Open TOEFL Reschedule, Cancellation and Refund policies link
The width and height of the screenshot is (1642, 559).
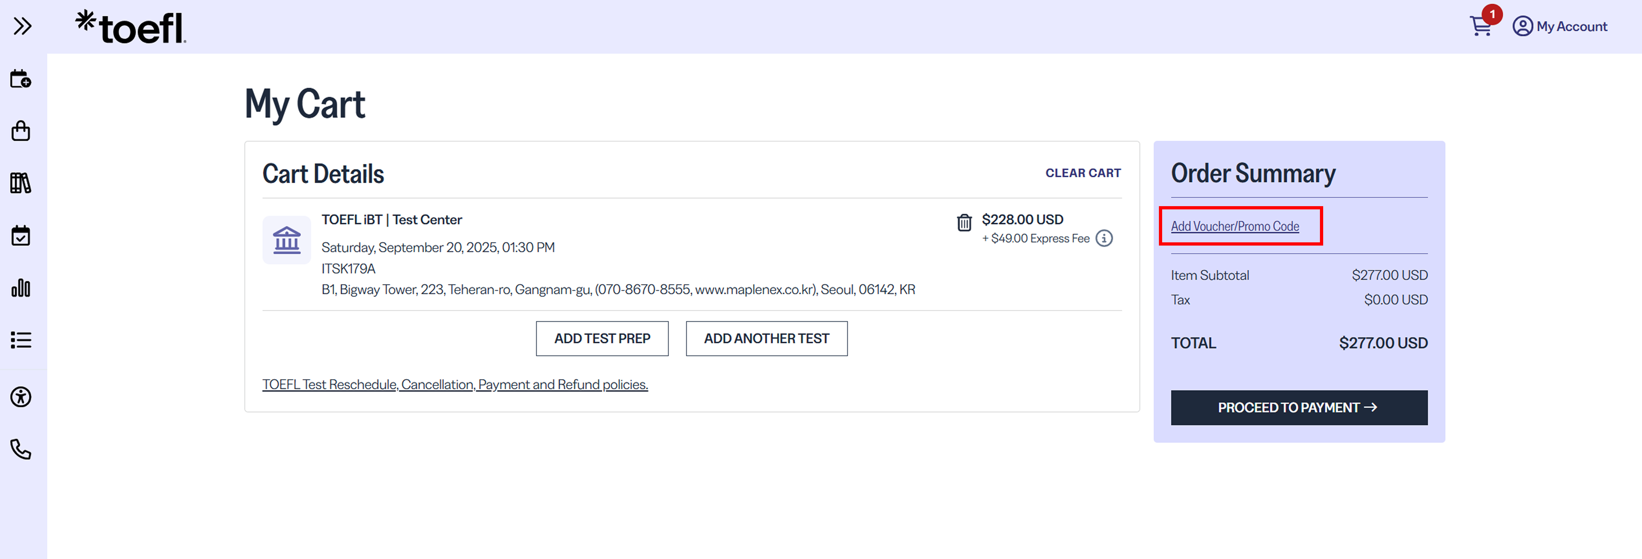click(x=455, y=385)
